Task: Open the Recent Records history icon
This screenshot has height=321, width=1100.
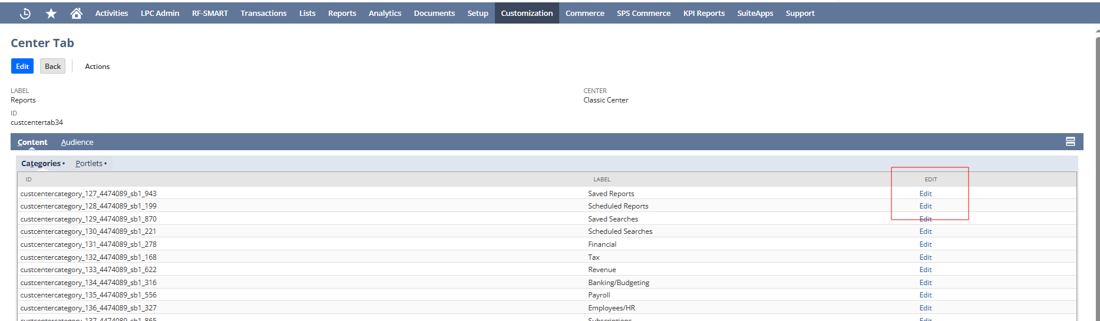Action: point(25,13)
